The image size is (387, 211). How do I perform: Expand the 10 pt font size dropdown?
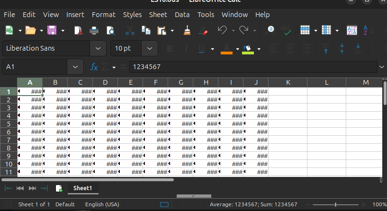pyautogui.click(x=150, y=48)
